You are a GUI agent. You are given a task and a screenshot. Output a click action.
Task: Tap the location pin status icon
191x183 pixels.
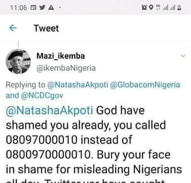point(151,8)
